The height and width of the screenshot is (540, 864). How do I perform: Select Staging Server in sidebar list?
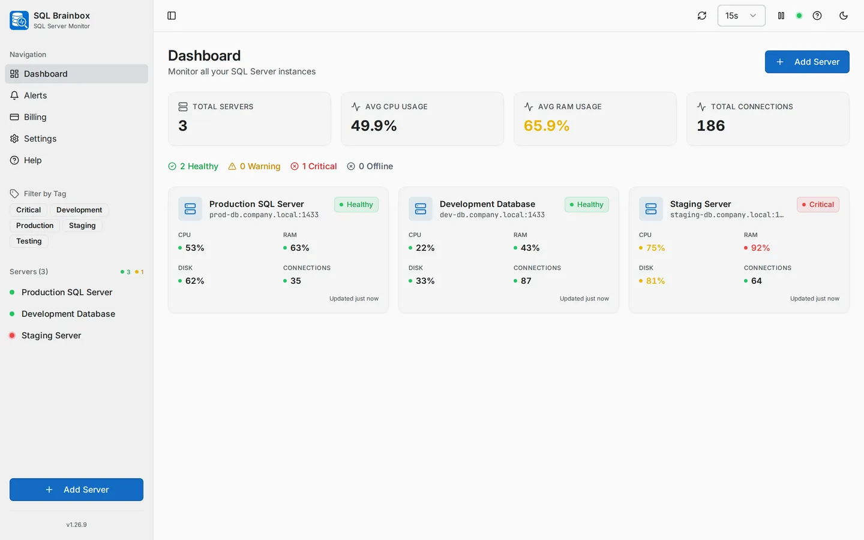pyautogui.click(x=76, y=335)
